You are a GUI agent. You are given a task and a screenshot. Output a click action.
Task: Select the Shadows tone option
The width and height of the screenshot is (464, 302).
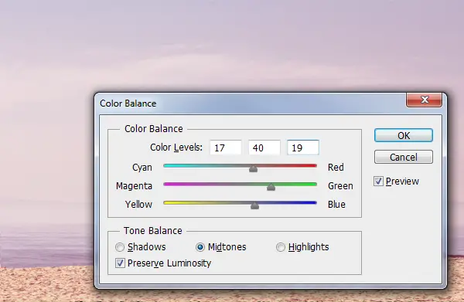coord(120,247)
